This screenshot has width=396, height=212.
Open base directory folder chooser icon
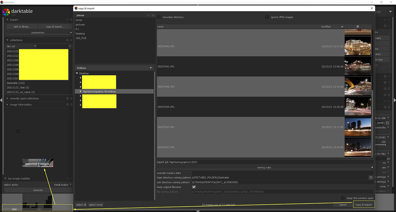(371, 178)
